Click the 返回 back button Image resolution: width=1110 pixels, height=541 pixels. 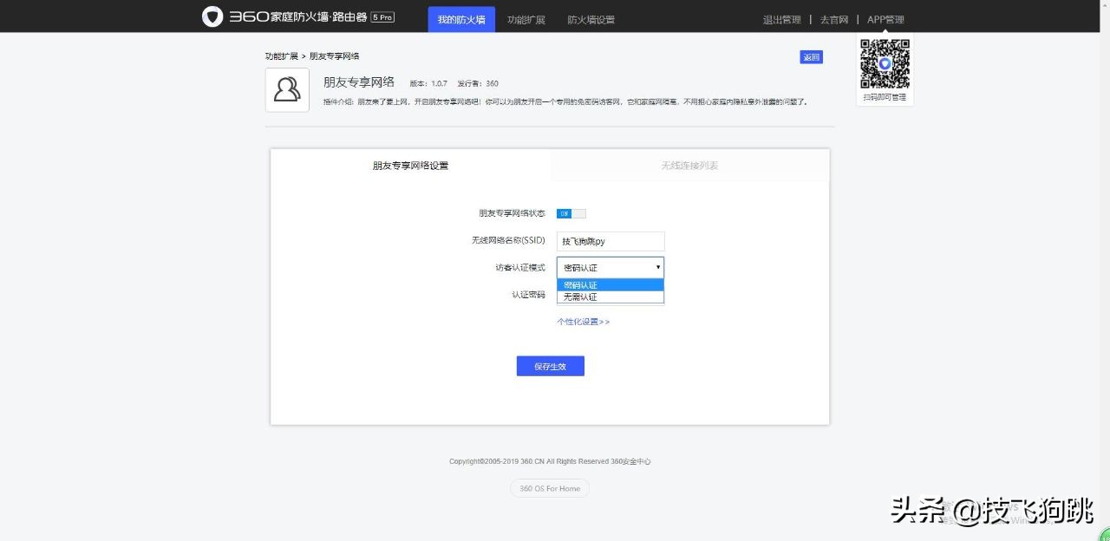pyautogui.click(x=810, y=56)
